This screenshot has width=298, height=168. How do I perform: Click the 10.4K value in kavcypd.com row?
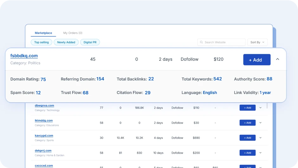coord(120,138)
